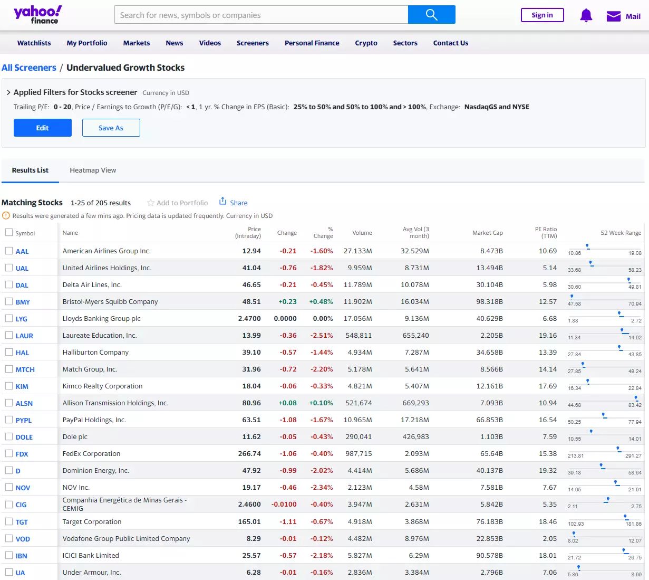649x580 pixels.
Task: Check the TGT row checkbox
Action: coord(9,521)
